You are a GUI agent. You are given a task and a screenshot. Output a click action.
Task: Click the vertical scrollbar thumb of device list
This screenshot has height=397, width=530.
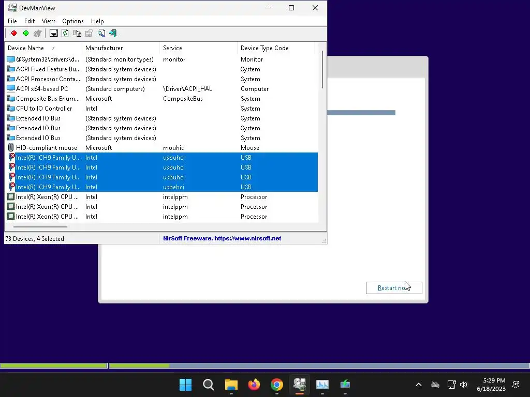tap(322, 70)
